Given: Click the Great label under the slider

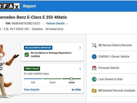Looking at the screenshot, I should [x=72, y=82].
